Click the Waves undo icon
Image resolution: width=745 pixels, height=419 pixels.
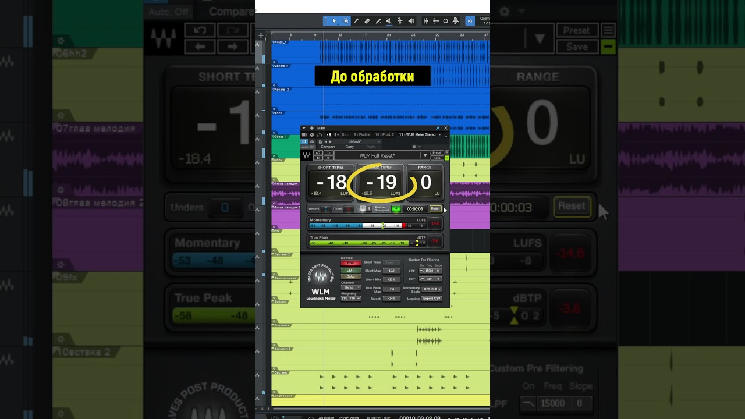(318, 152)
